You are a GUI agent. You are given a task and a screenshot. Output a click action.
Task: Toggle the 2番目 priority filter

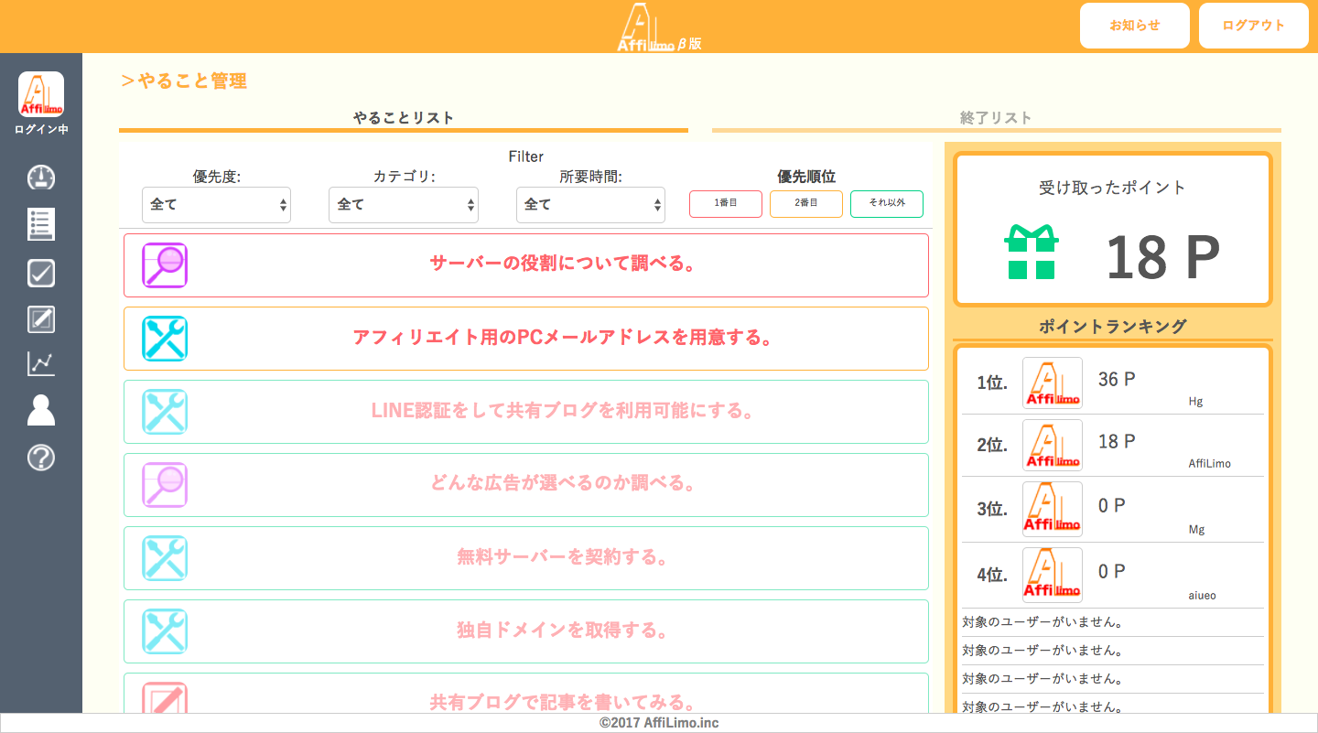[x=805, y=203]
